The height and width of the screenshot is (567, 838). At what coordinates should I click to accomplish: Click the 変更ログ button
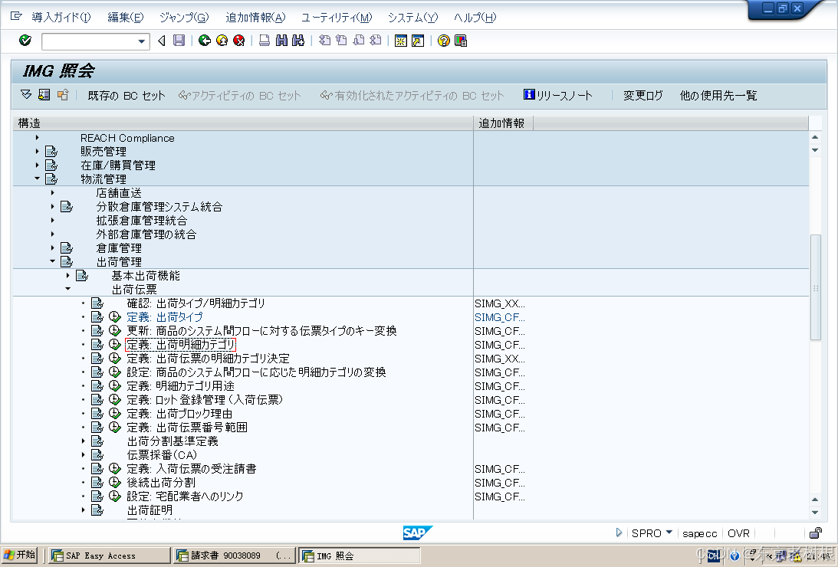(x=643, y=96)
